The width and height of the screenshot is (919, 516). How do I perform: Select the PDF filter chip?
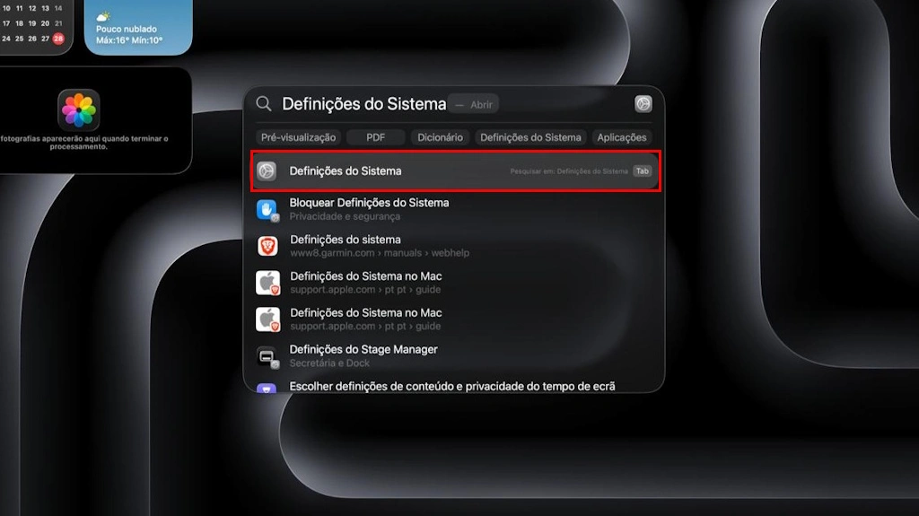[x=375, y=137]
